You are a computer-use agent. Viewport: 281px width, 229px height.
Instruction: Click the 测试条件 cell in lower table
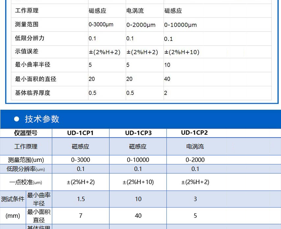click(x=11, y=199)
